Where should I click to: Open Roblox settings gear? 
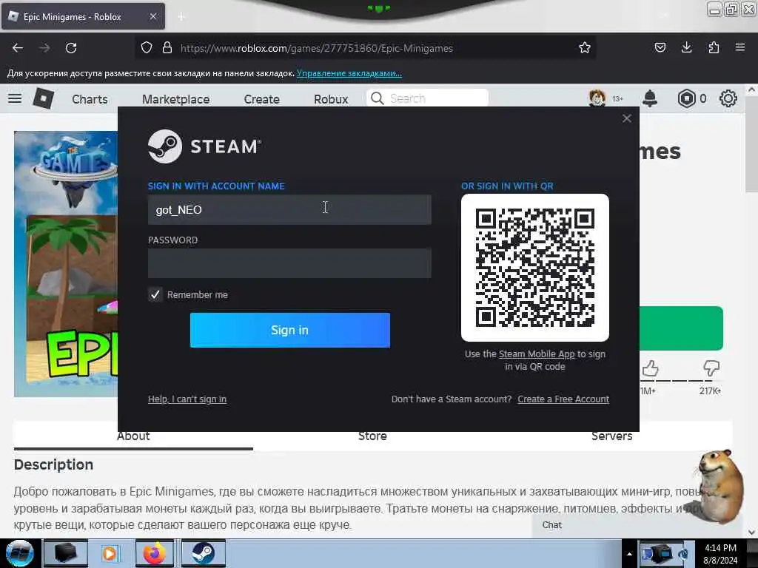[x=728, y=98]
